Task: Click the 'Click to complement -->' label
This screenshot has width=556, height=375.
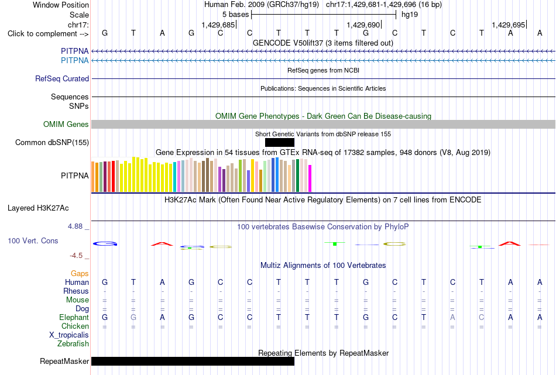Action: tap(48, 34)
